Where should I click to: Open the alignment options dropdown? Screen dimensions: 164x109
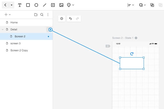click(x=133, y=5)
